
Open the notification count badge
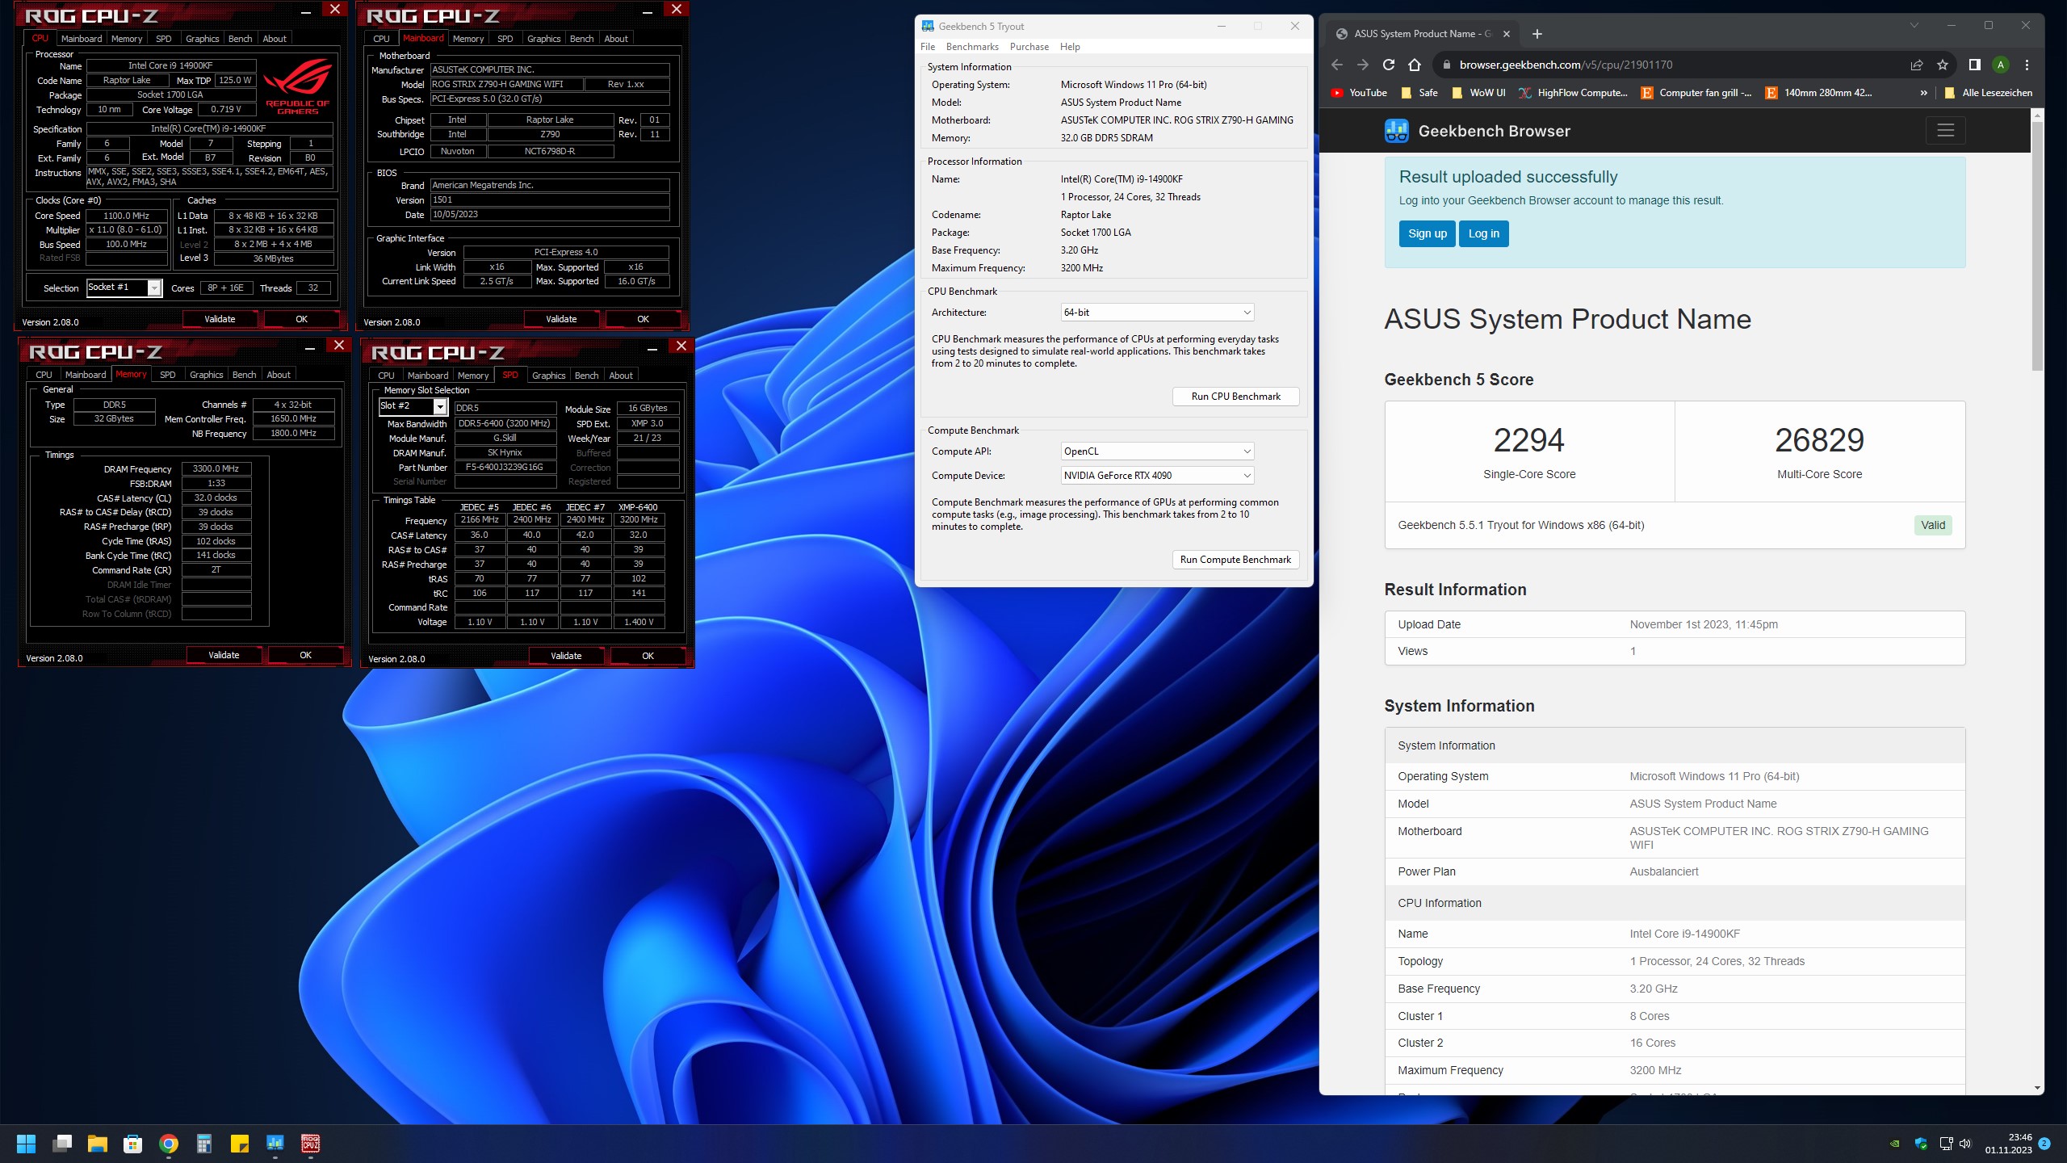point(2044,1144)
